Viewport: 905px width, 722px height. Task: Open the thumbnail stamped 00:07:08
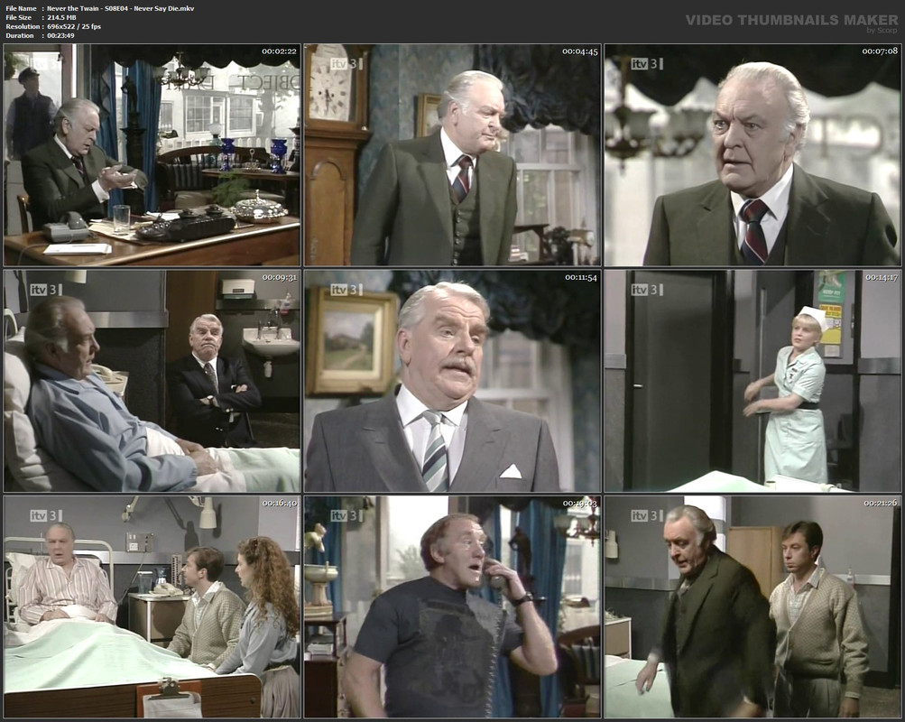tap(753, 155)
